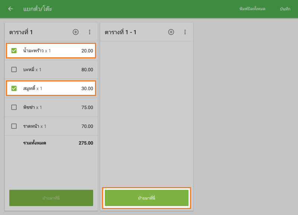Click plus icon on ตารางที่ 1 - 1
Image resolution: width=298 pixels, height=215 pixels.
171,32
